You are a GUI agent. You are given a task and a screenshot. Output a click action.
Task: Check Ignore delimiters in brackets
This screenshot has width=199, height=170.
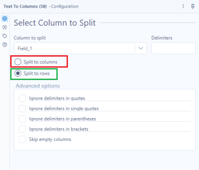23,129
